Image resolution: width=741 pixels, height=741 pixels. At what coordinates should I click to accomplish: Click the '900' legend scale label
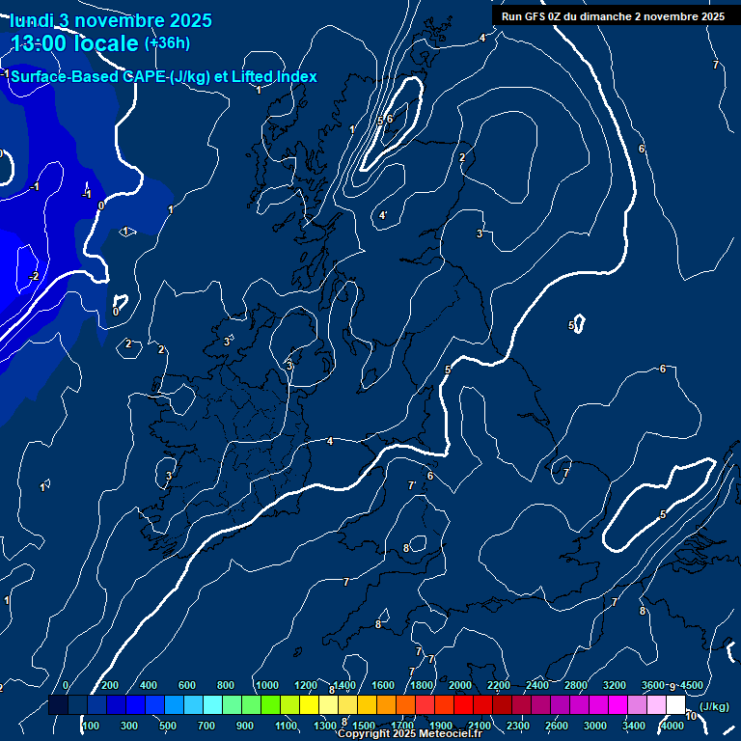(245, 726)
